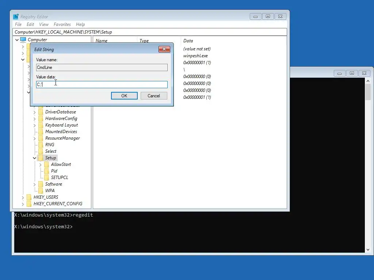Minimize the command prompt window
This screenshot has width=374, height=280.
pyautogui.click(x=339, y=73)
